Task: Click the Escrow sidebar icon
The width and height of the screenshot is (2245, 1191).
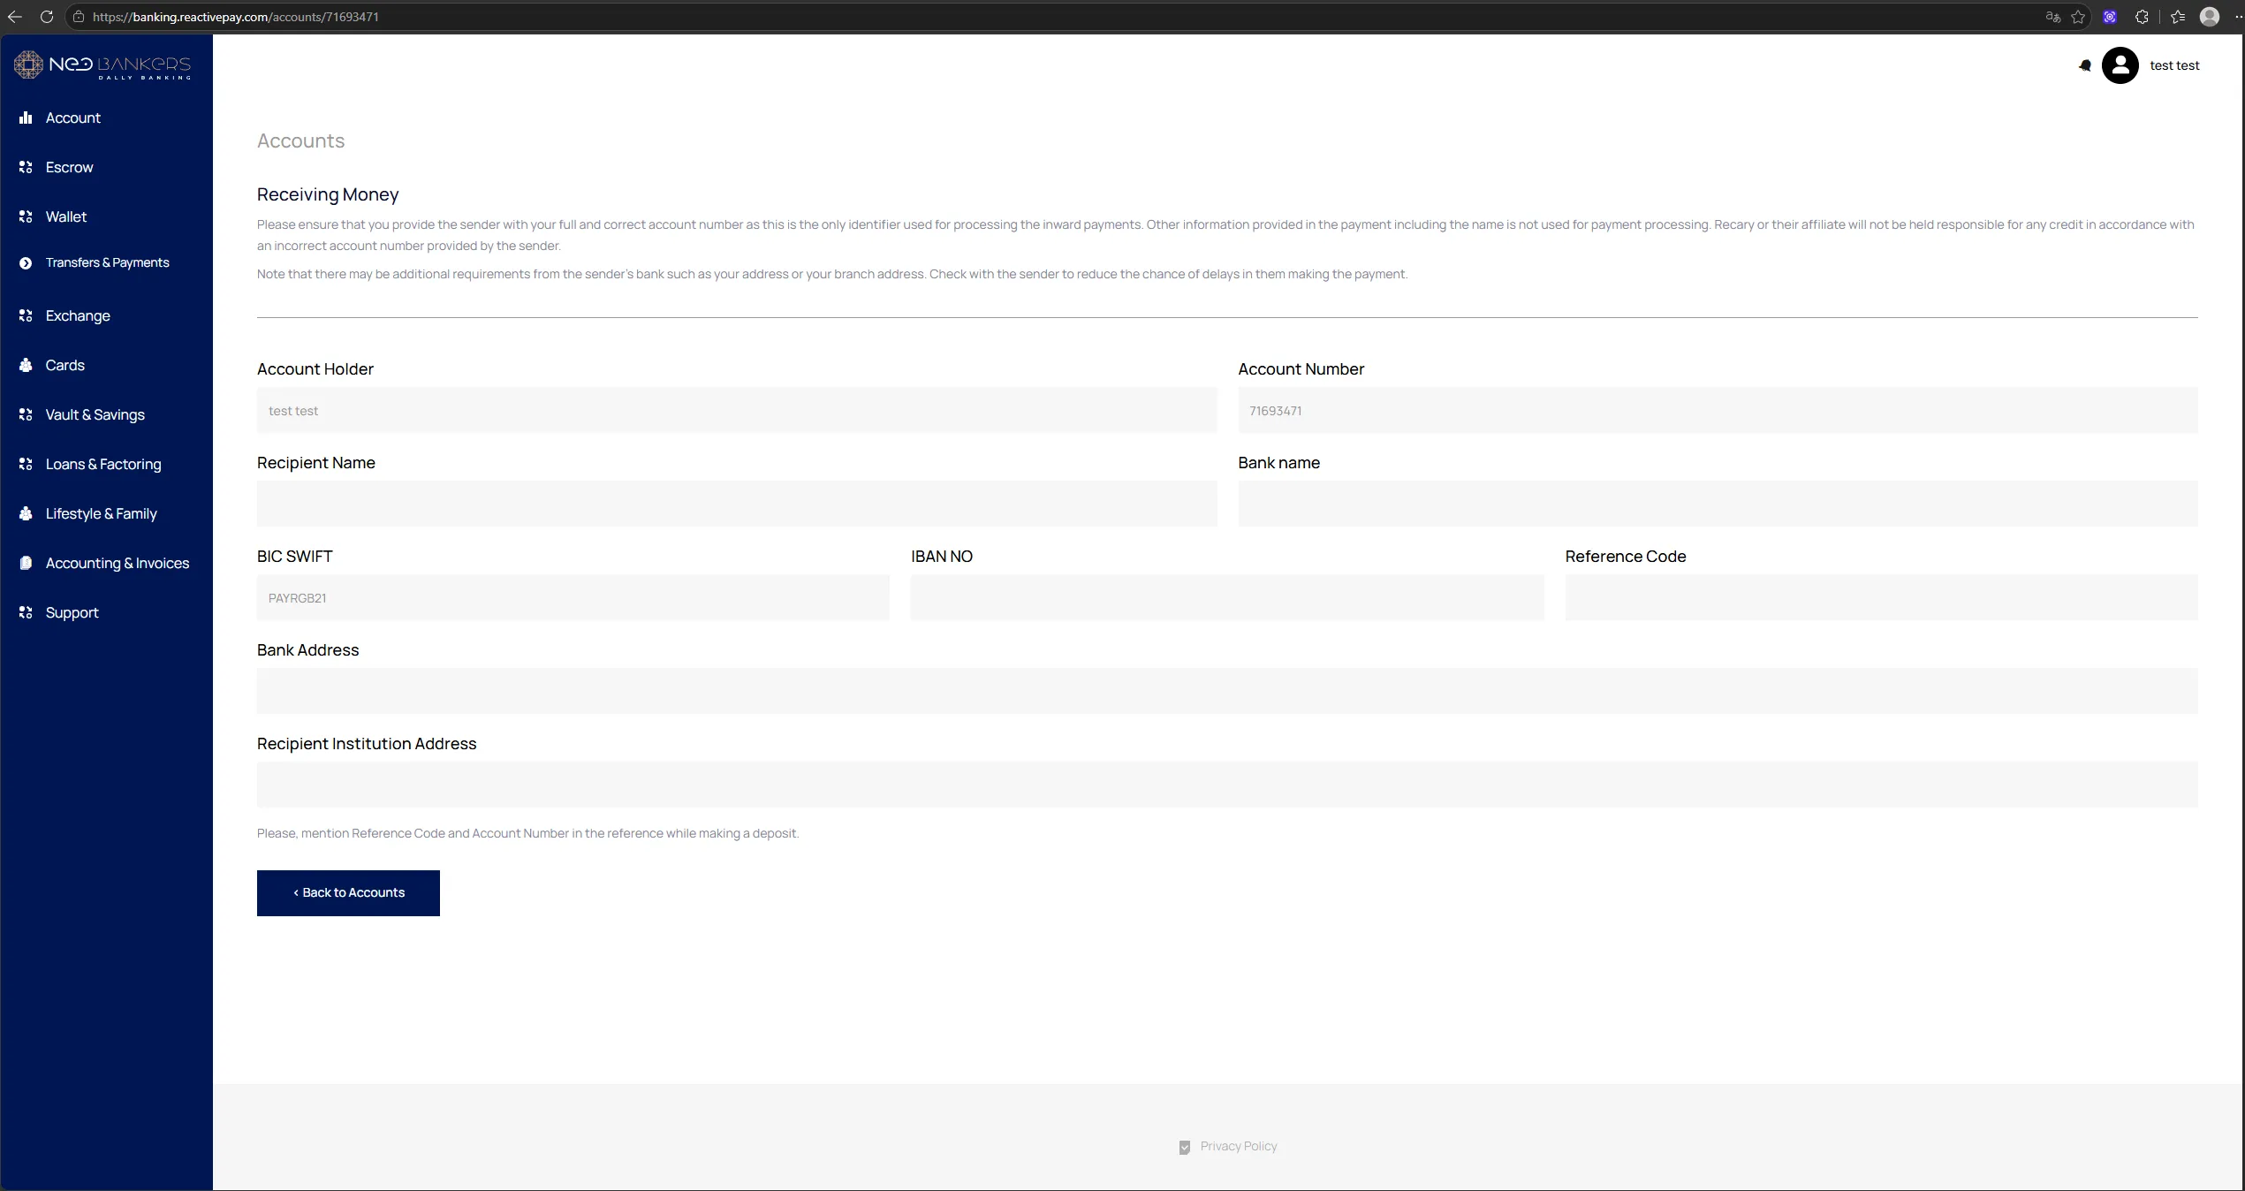Action: coord(26,167)
